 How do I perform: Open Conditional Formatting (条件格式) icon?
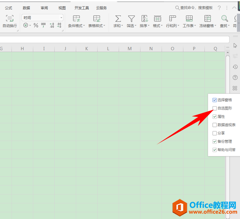point(76,19)
